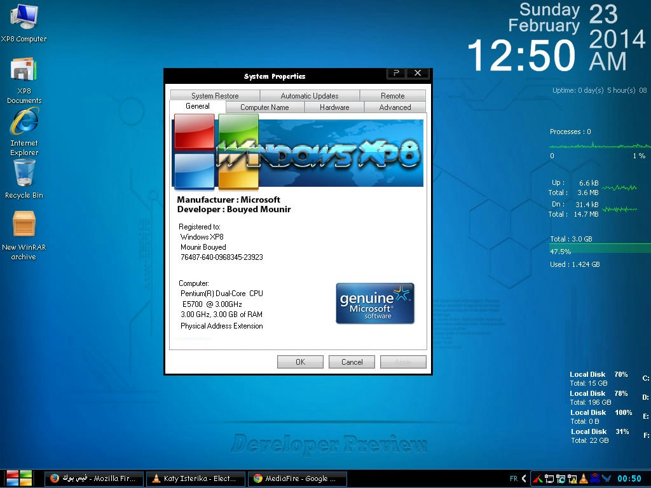Click the Uptime text in the widget
The width and height of the screenshot is (651, 488).
600,90
